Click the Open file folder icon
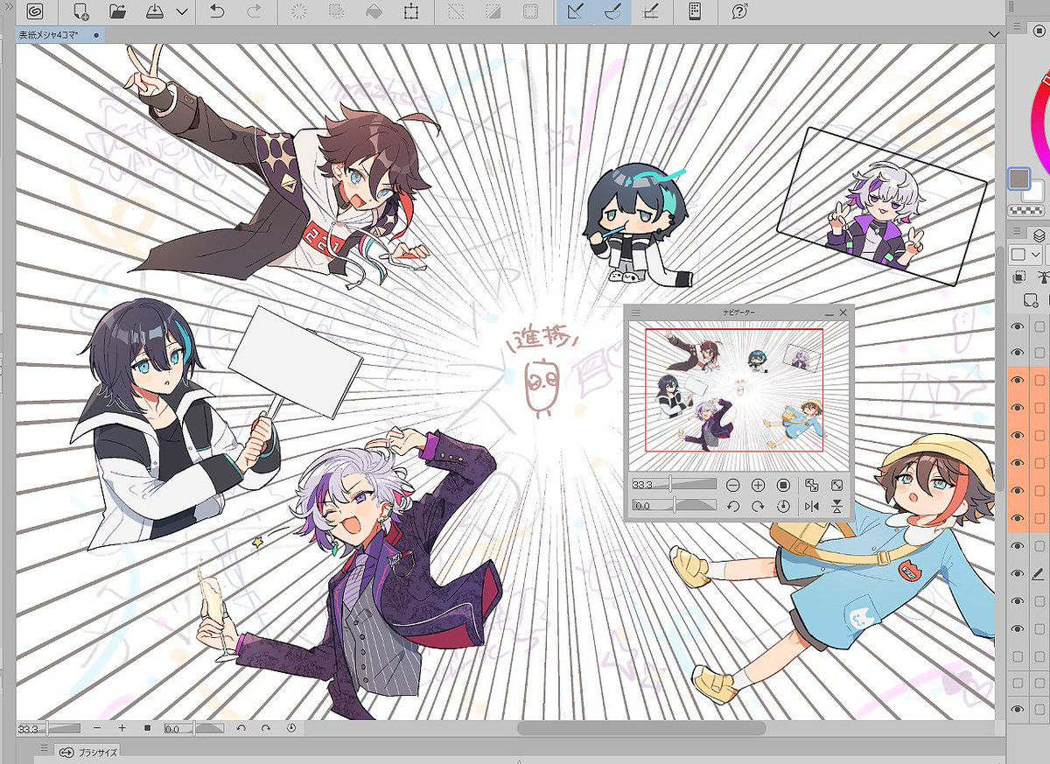This screenshot has height=764, width=1050. coord(118,11)
